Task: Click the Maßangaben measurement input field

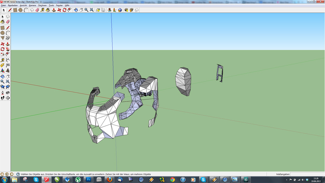Action: [x=307, y=174]
